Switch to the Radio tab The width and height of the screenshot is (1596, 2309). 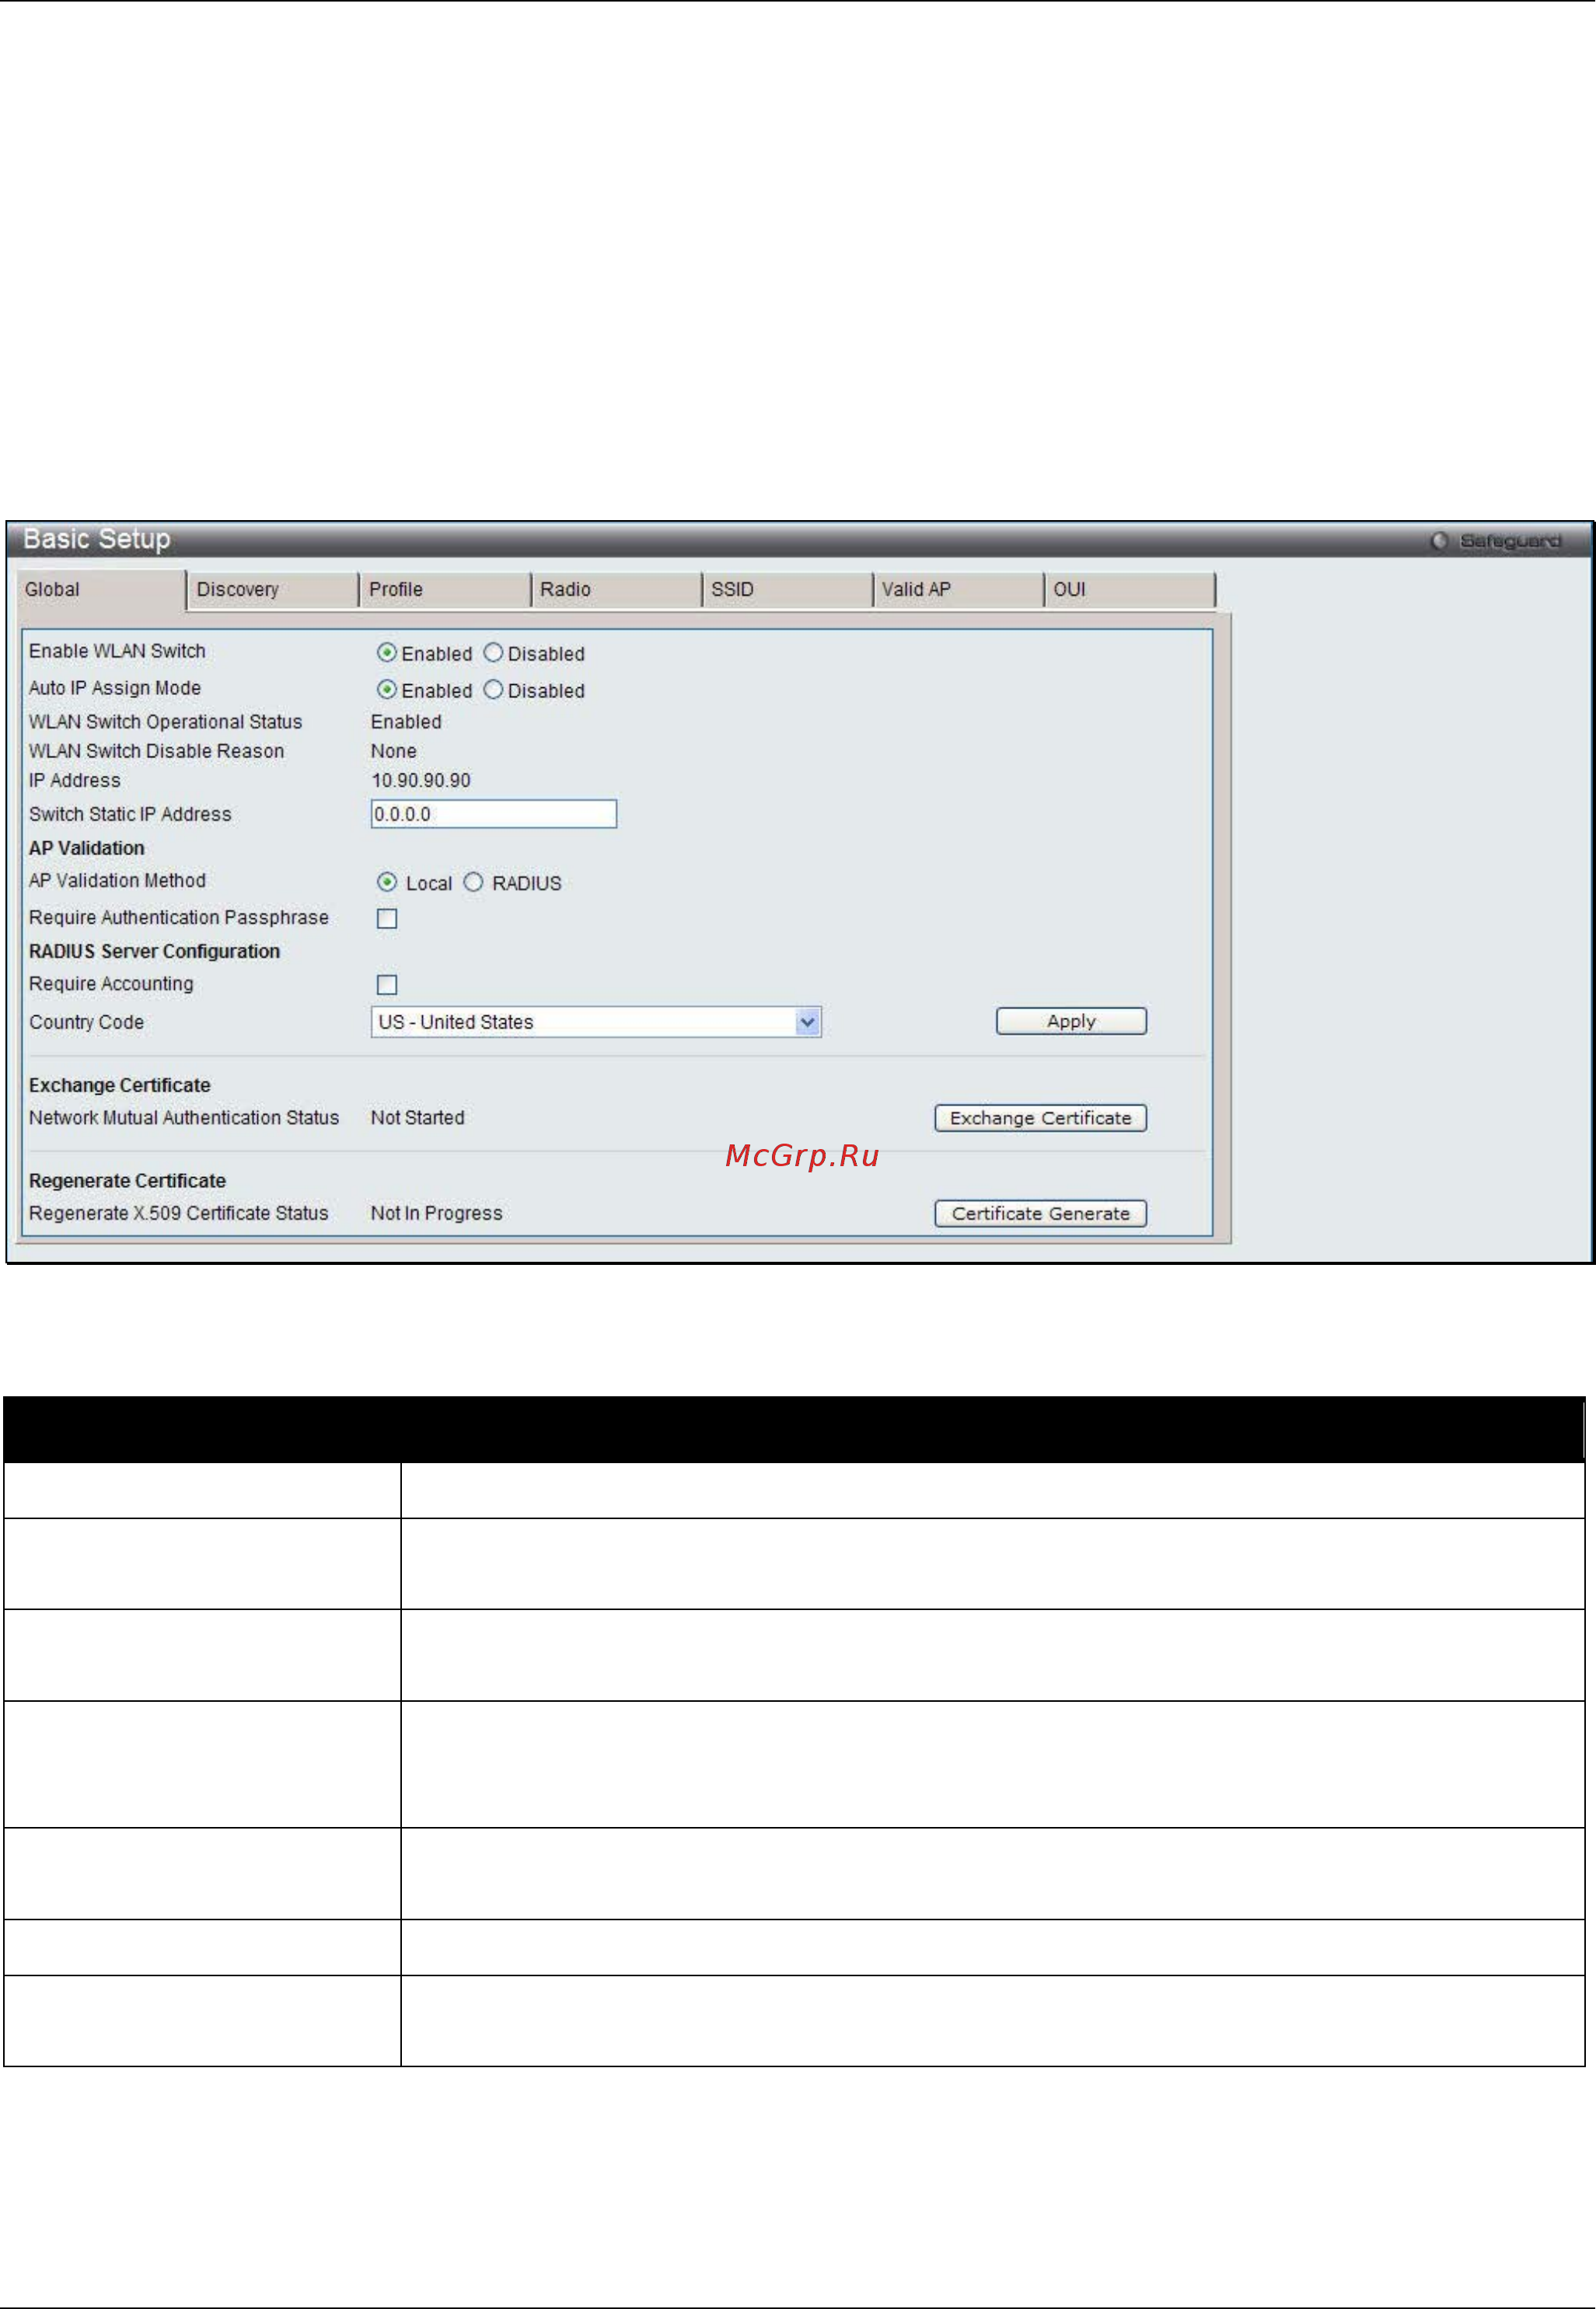[616, 589]
